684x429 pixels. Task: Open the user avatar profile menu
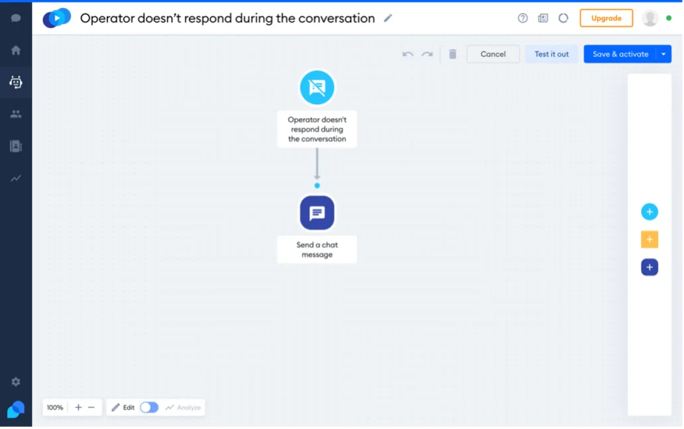650,18
